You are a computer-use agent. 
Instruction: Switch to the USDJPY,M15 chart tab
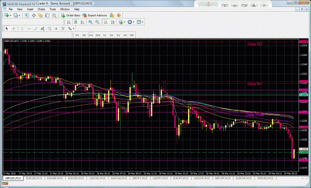coord(160,178)
